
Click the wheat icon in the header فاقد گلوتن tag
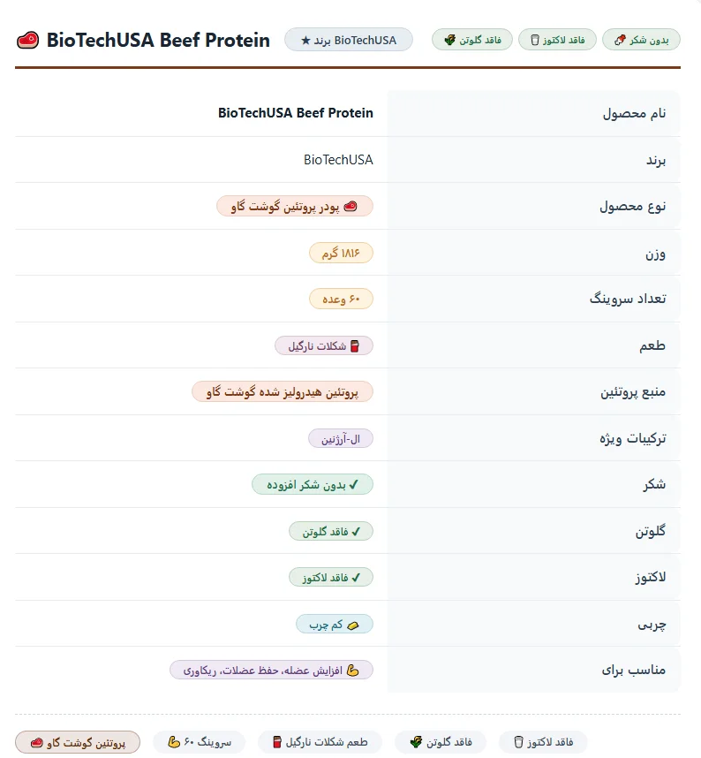click(449, 40)
